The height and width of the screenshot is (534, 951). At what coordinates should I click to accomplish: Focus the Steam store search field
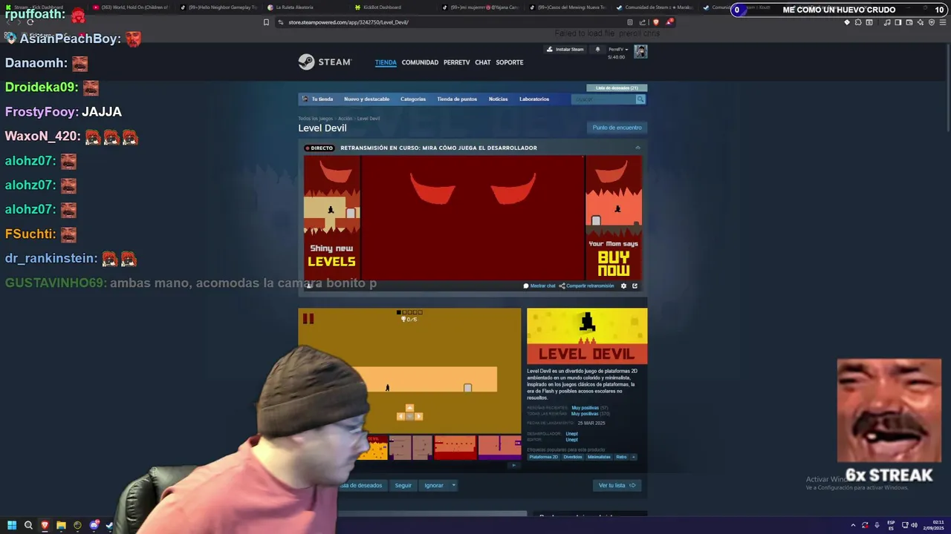(603, 99)
